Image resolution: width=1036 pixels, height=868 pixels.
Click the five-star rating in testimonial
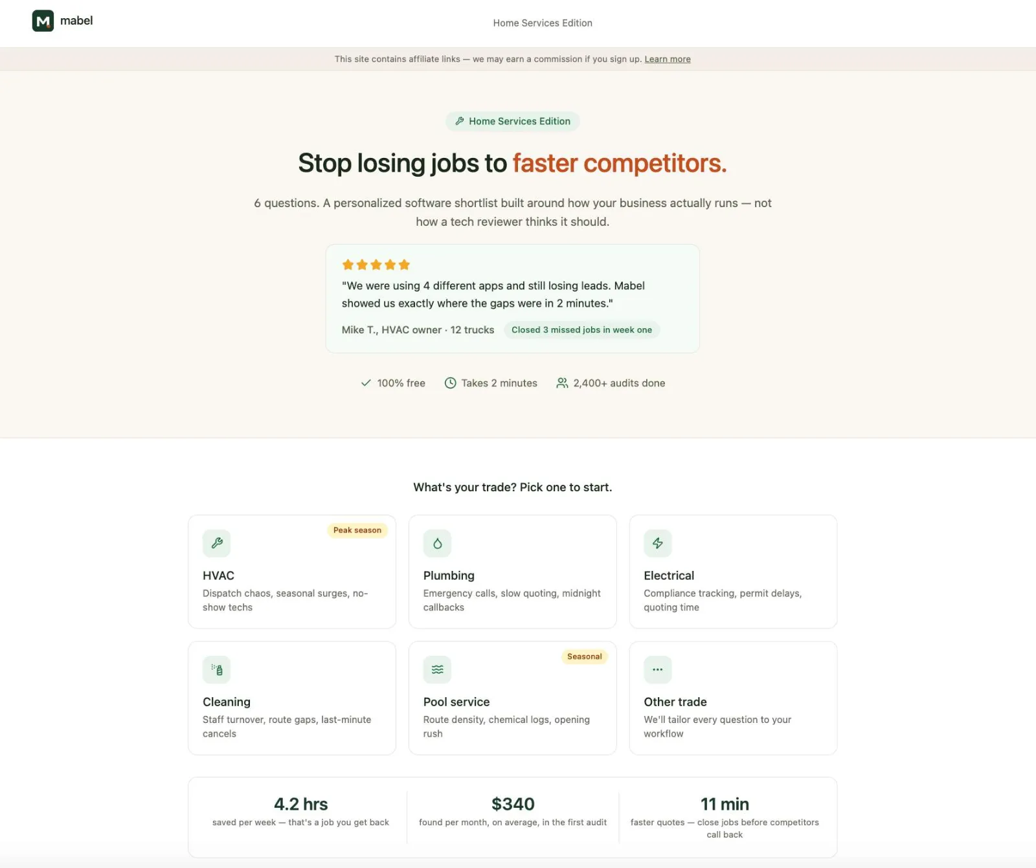point(376,265)
